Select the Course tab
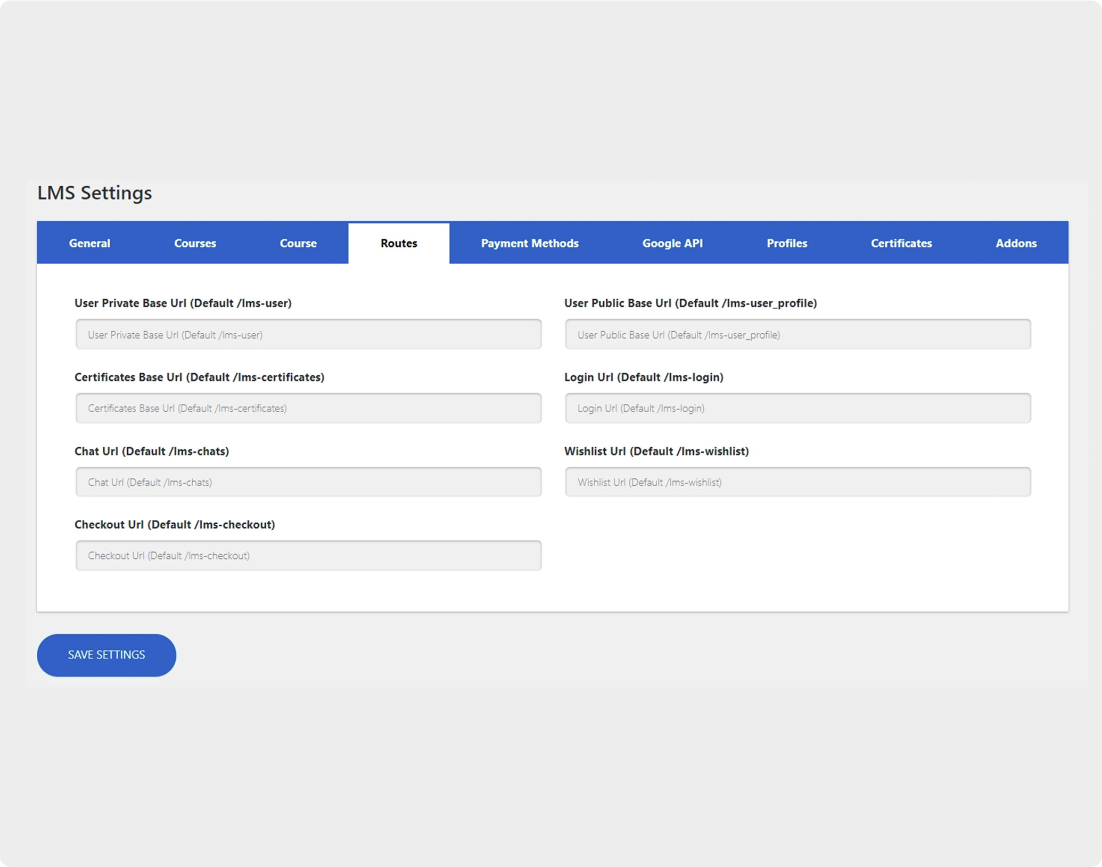 298,243
